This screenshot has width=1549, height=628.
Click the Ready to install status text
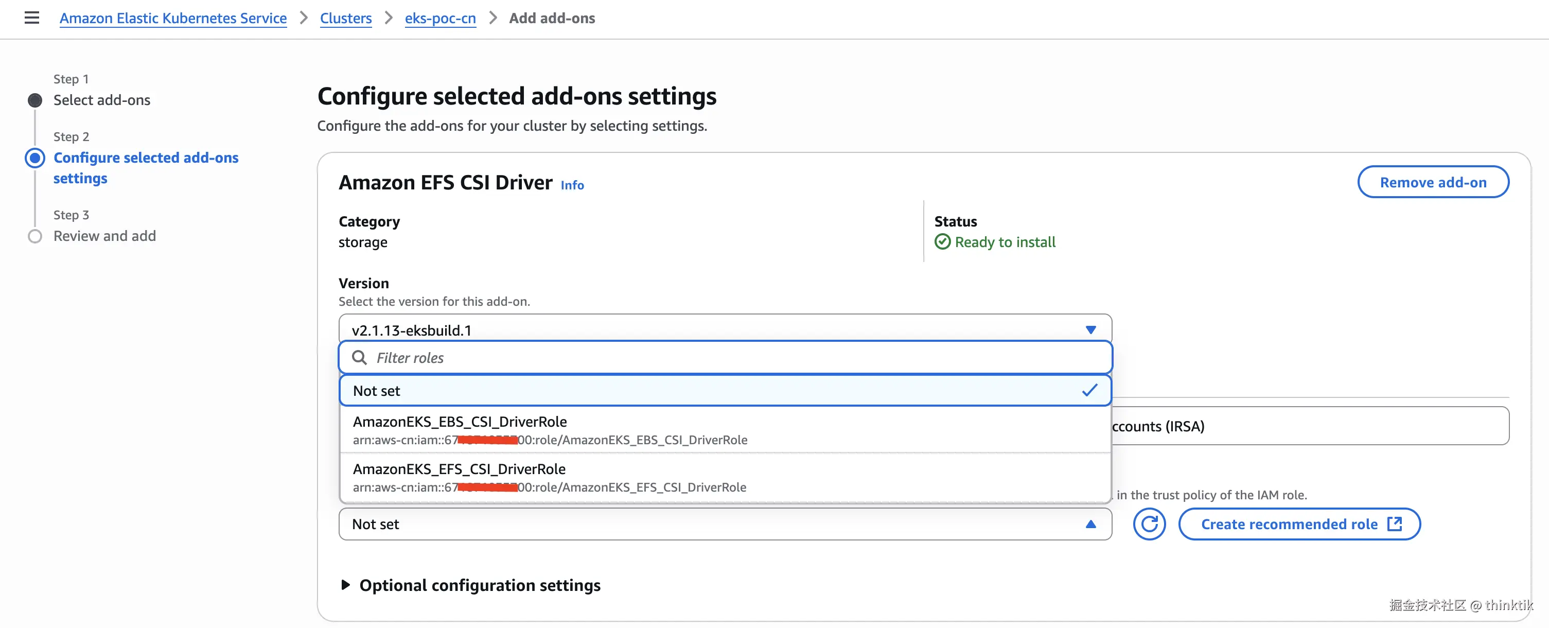(x=1005, y=242)
